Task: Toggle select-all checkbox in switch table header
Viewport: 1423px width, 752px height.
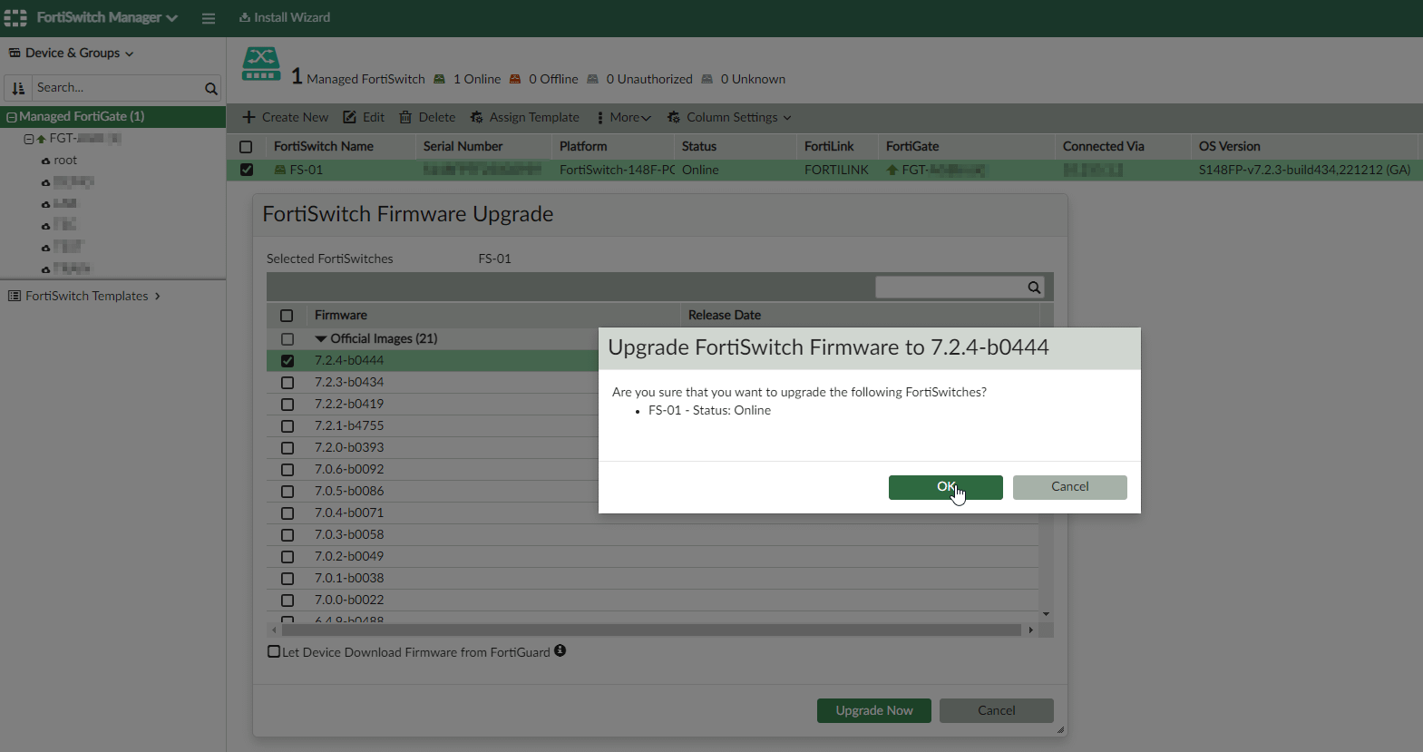Action: click(246, 147)
